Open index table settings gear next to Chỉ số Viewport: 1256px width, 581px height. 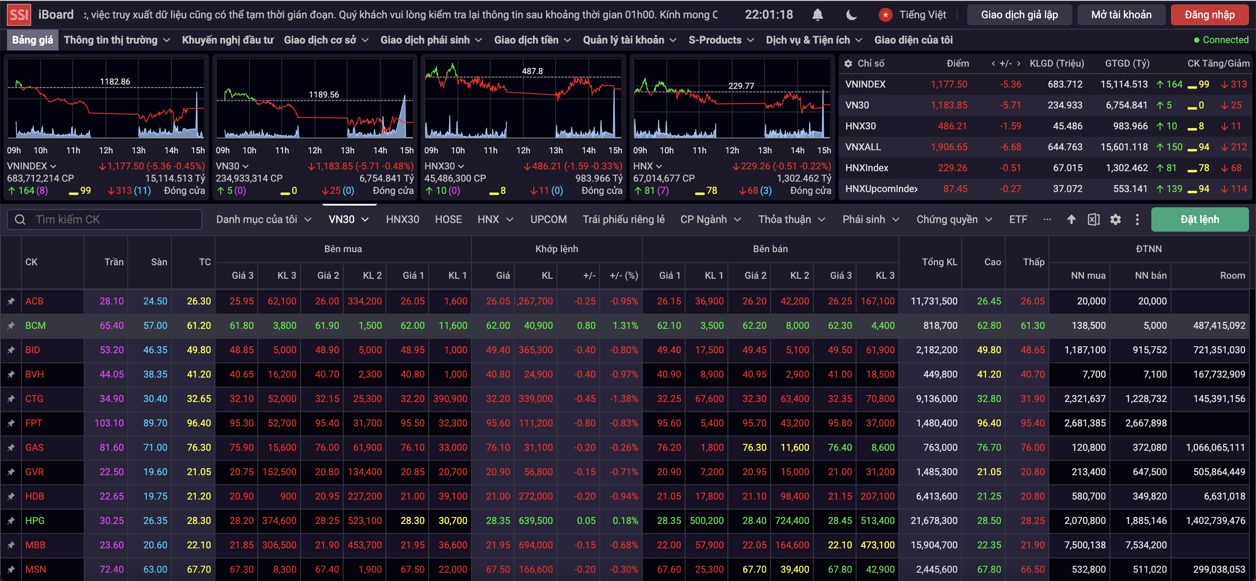click(x=848, y=63)
